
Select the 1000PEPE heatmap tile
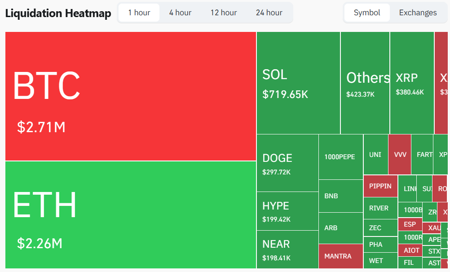(340, 157)
